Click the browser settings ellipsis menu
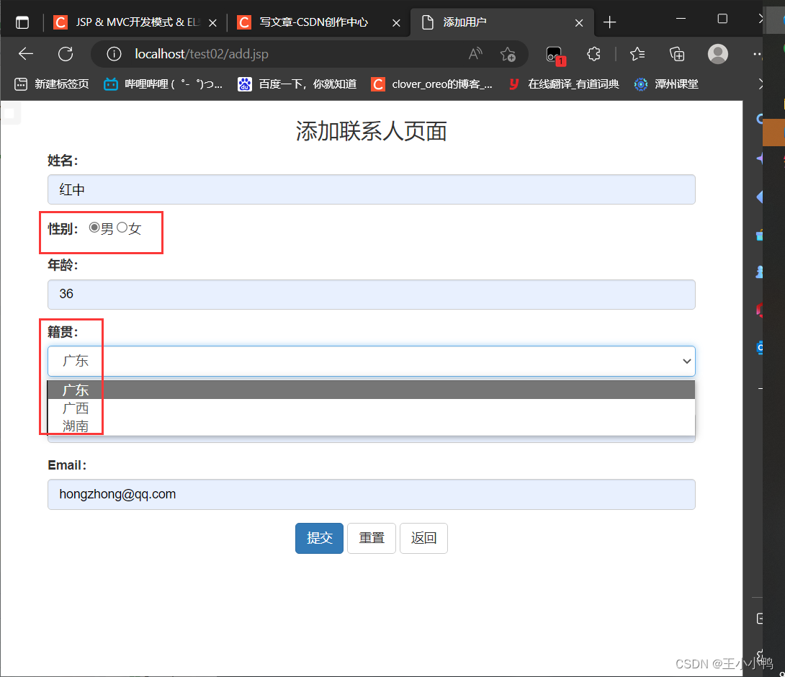The height and width of the screenshot is (677, 785). pyautogui.click(x=757, y=53)
